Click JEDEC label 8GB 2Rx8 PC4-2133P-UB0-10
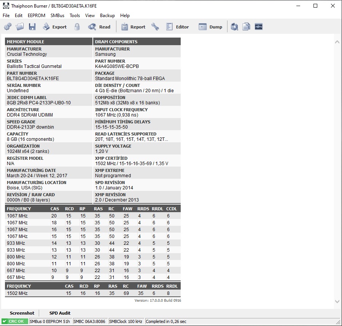Screen dimensions: 342x326 pyautogui.click(x=39, y=103)
